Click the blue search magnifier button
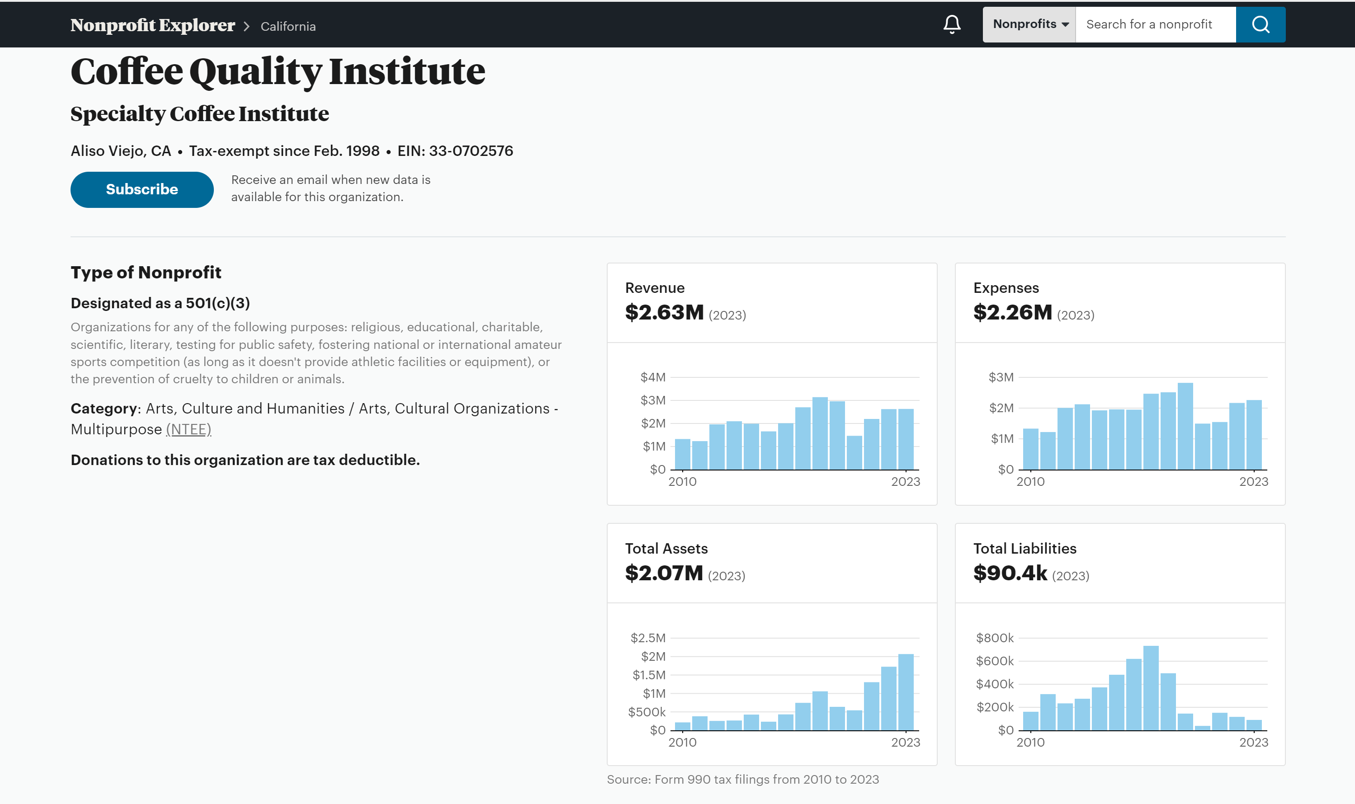The image size is (1355, 804). pyautogui.click(x=1260, y=24)
